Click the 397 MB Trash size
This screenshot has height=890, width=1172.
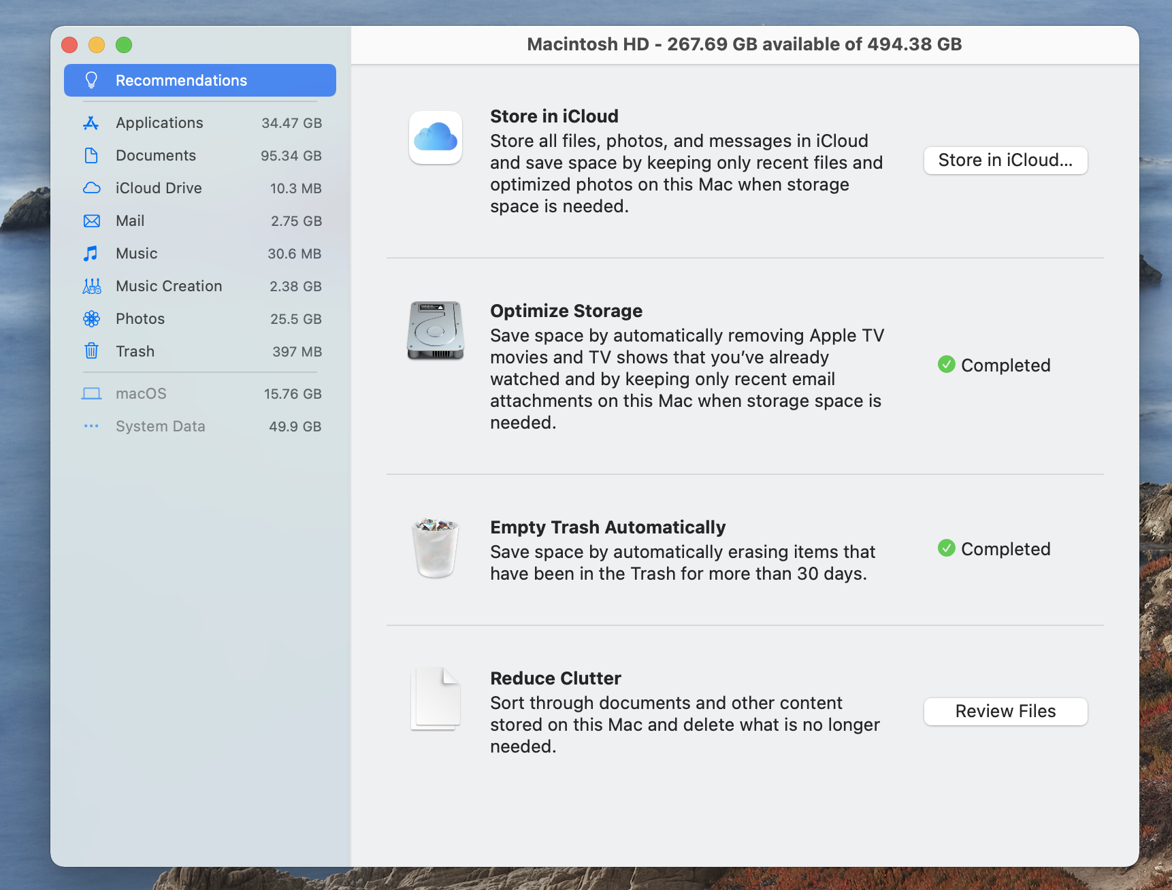click(x=297, y=352)
